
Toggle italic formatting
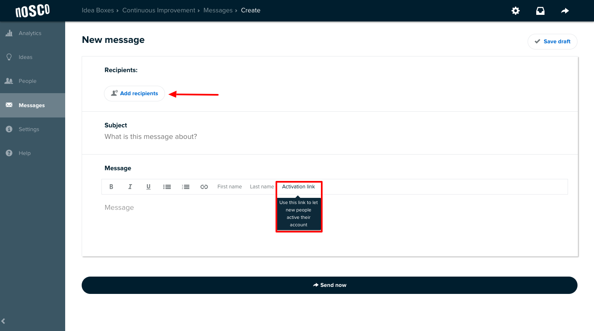point(130,187)
